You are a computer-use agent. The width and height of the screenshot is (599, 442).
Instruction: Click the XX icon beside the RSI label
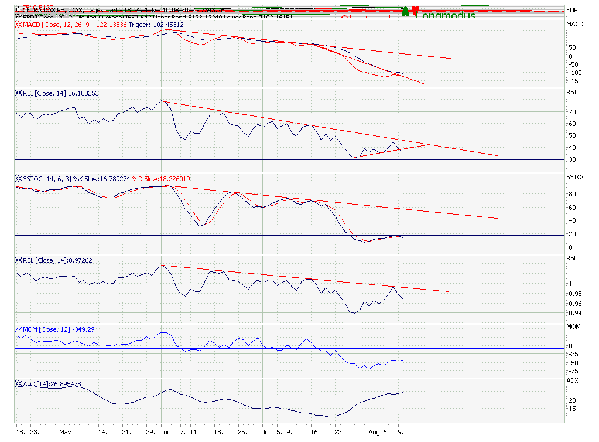(x=18, y=93)
